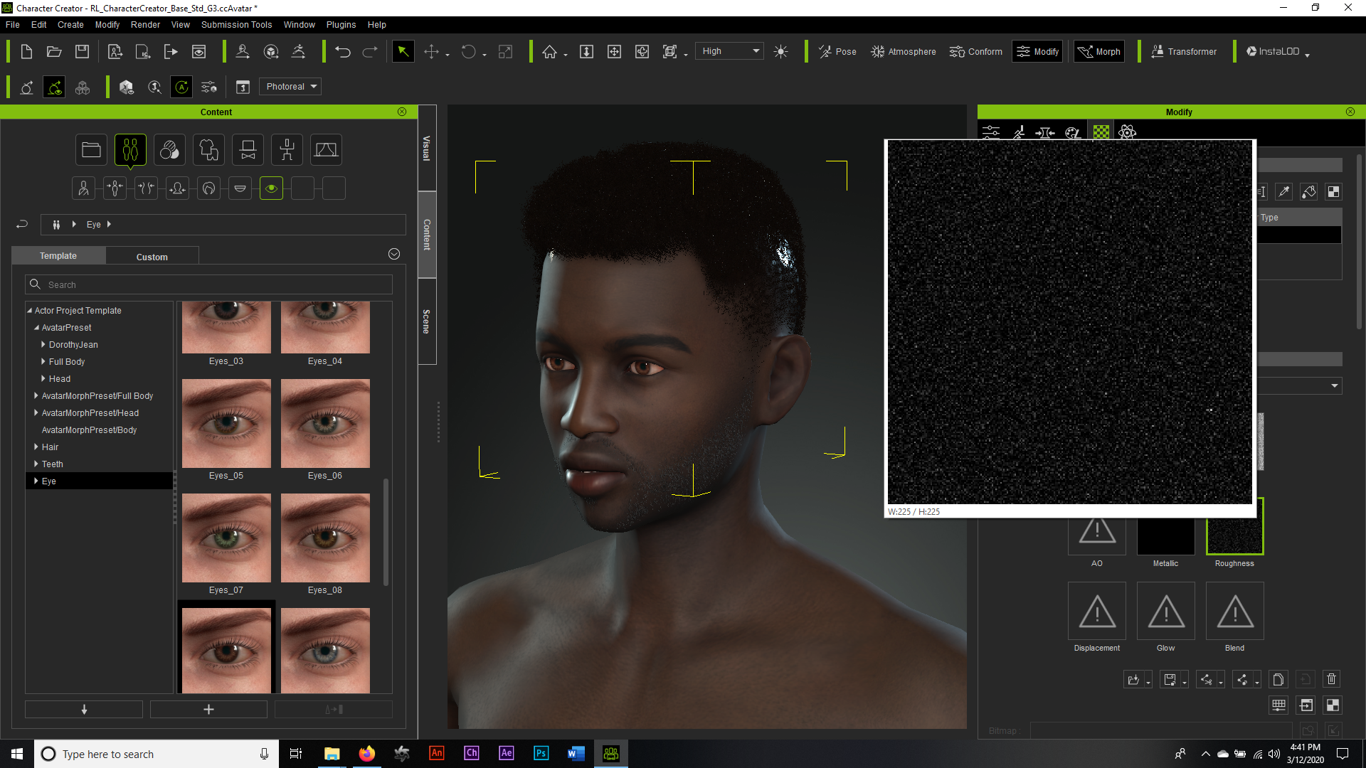
Task: Choose the Move tool
Action: click(431, 52)
